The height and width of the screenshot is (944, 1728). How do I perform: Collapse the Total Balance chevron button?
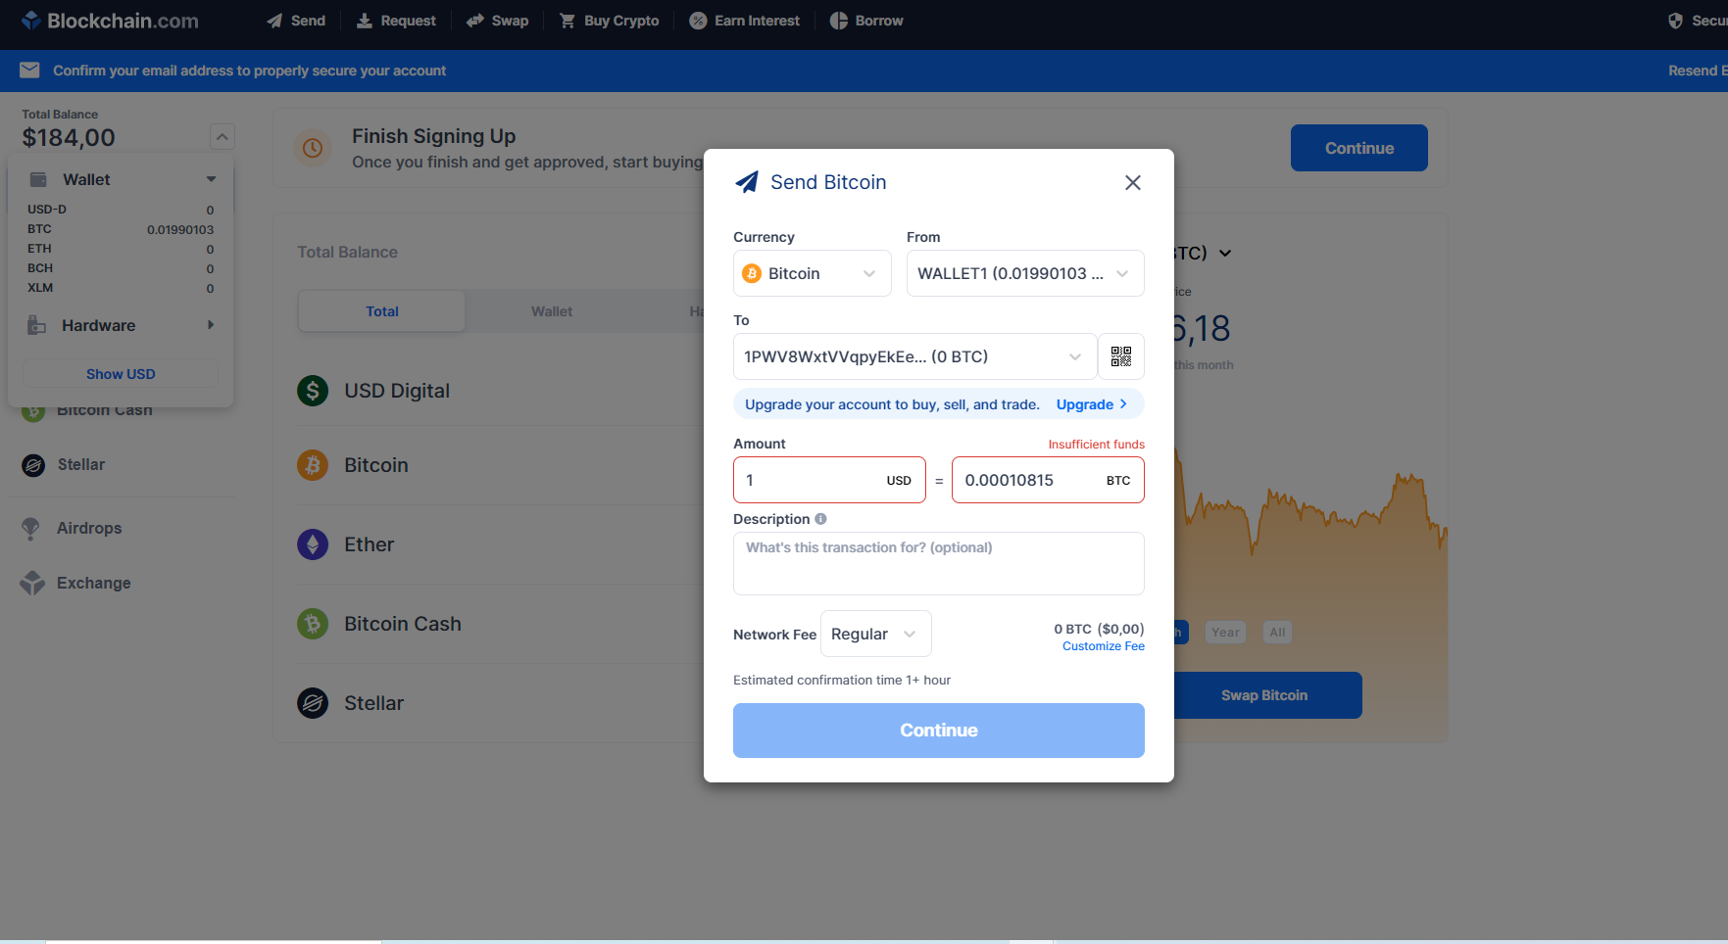[222, 137]
